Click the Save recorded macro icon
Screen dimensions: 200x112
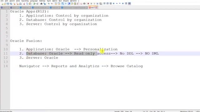click(x=101, y=4)
